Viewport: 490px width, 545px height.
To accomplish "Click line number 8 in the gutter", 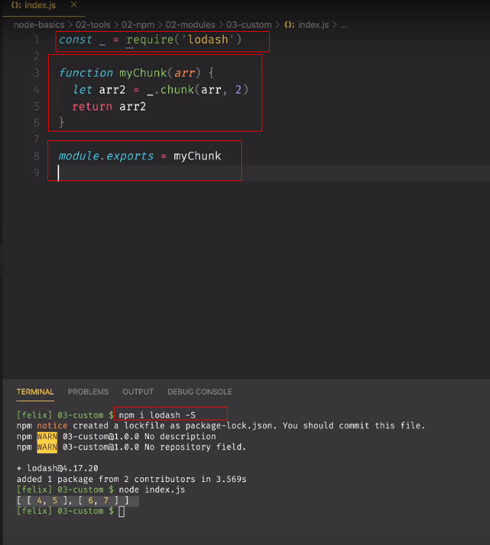I will point(37,156).
